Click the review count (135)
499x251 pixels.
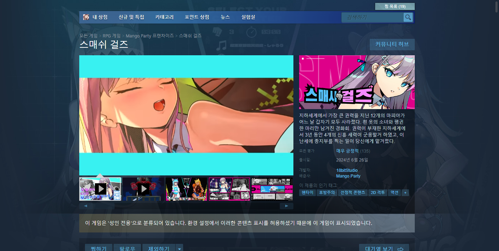coord(365,151)
